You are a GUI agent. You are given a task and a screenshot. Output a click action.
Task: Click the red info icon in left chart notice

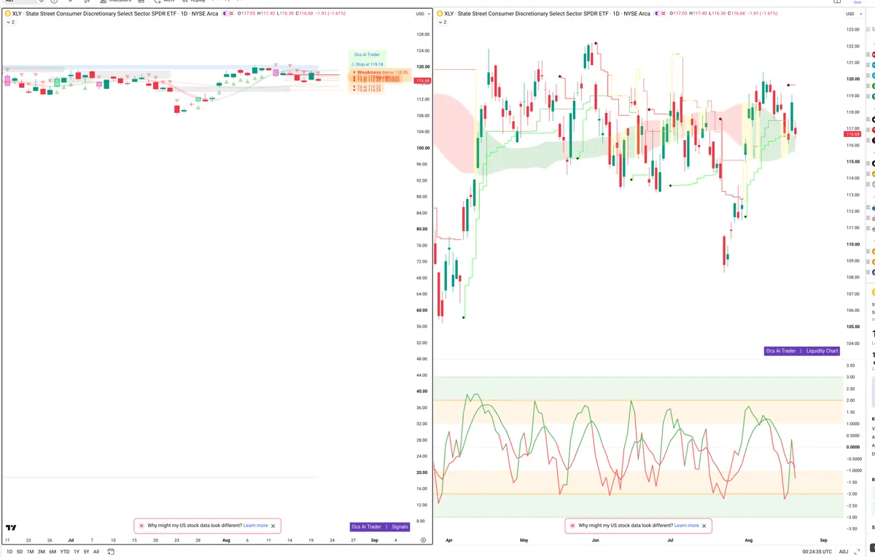[141, 526]
